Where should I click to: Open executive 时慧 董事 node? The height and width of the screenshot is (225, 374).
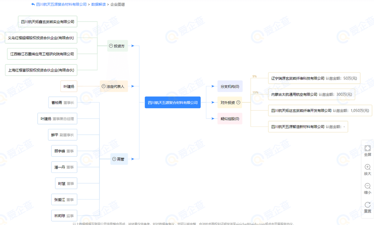(66, 184)
